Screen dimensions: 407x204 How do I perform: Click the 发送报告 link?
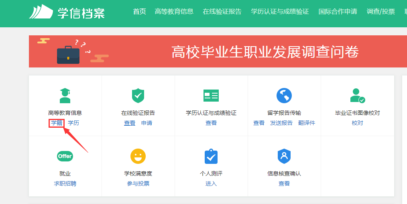pos(281,123)
